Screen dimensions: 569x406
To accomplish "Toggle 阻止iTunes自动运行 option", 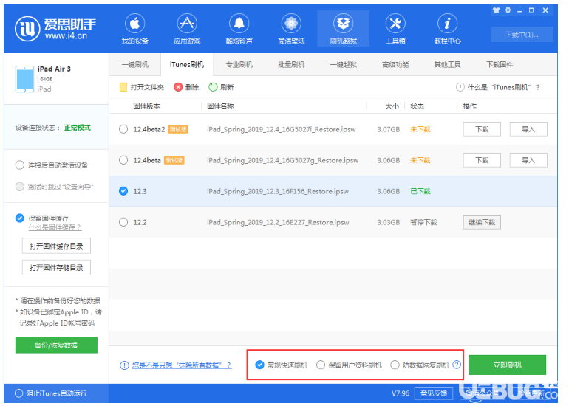I will coord(19,393).
